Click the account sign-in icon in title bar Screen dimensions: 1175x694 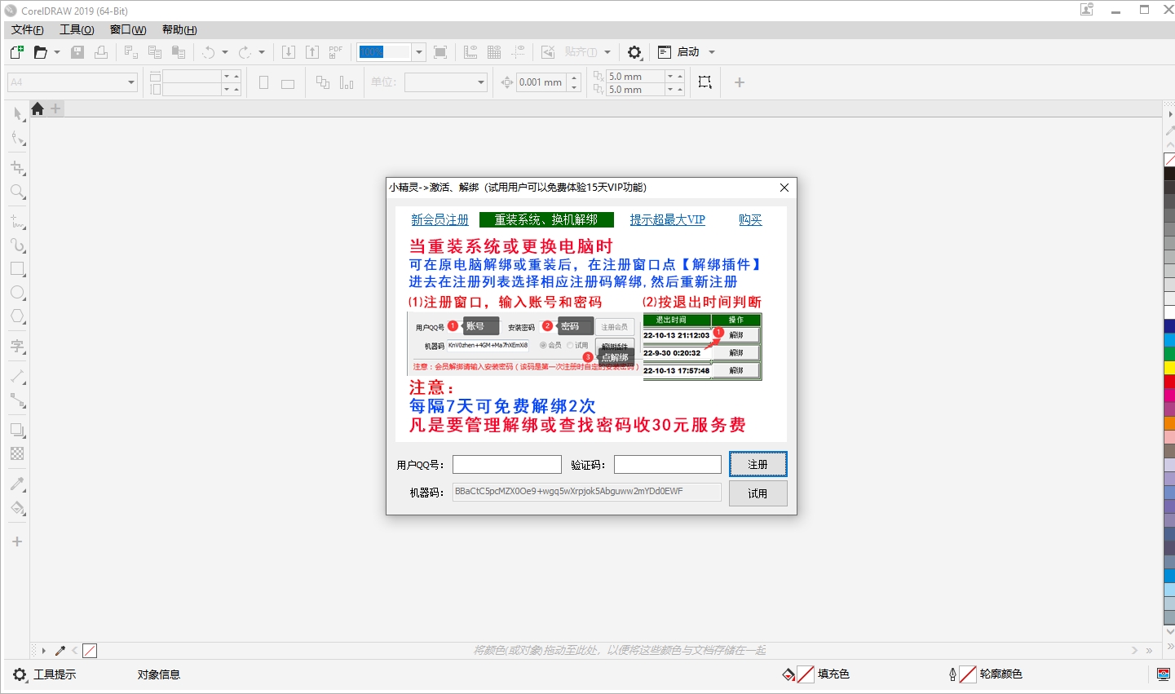[x=1087, y=10]
